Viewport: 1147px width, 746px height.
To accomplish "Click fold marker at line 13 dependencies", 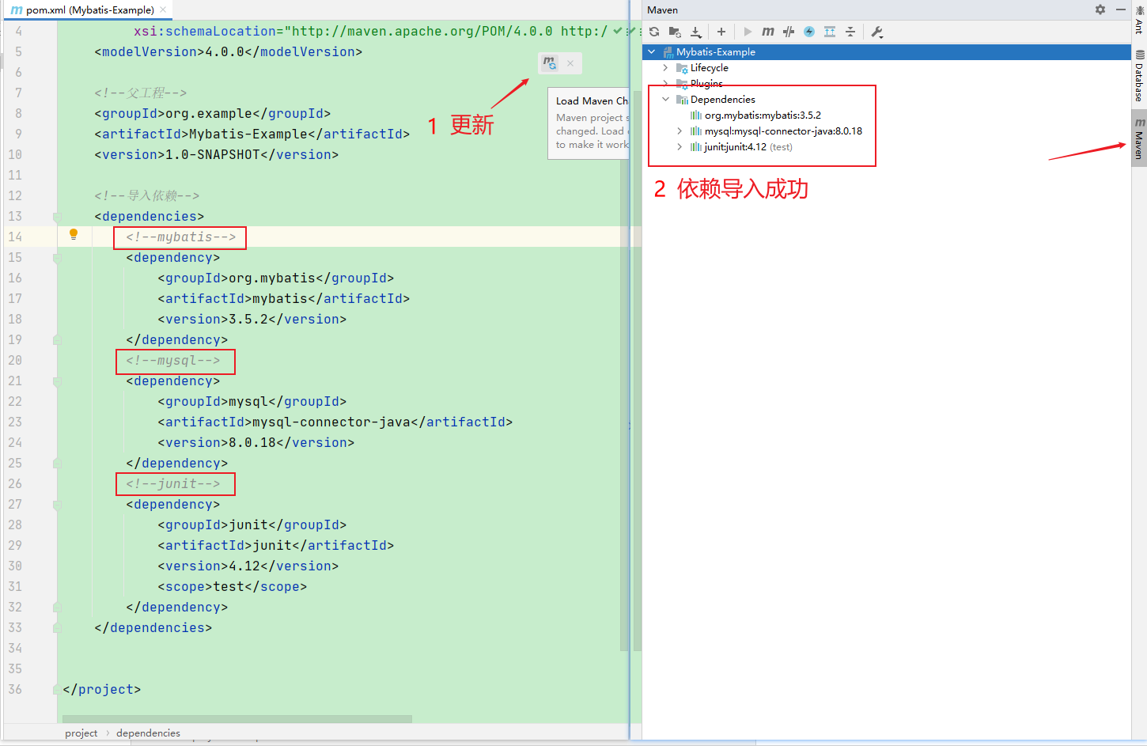I will click(x=57, y=216).
